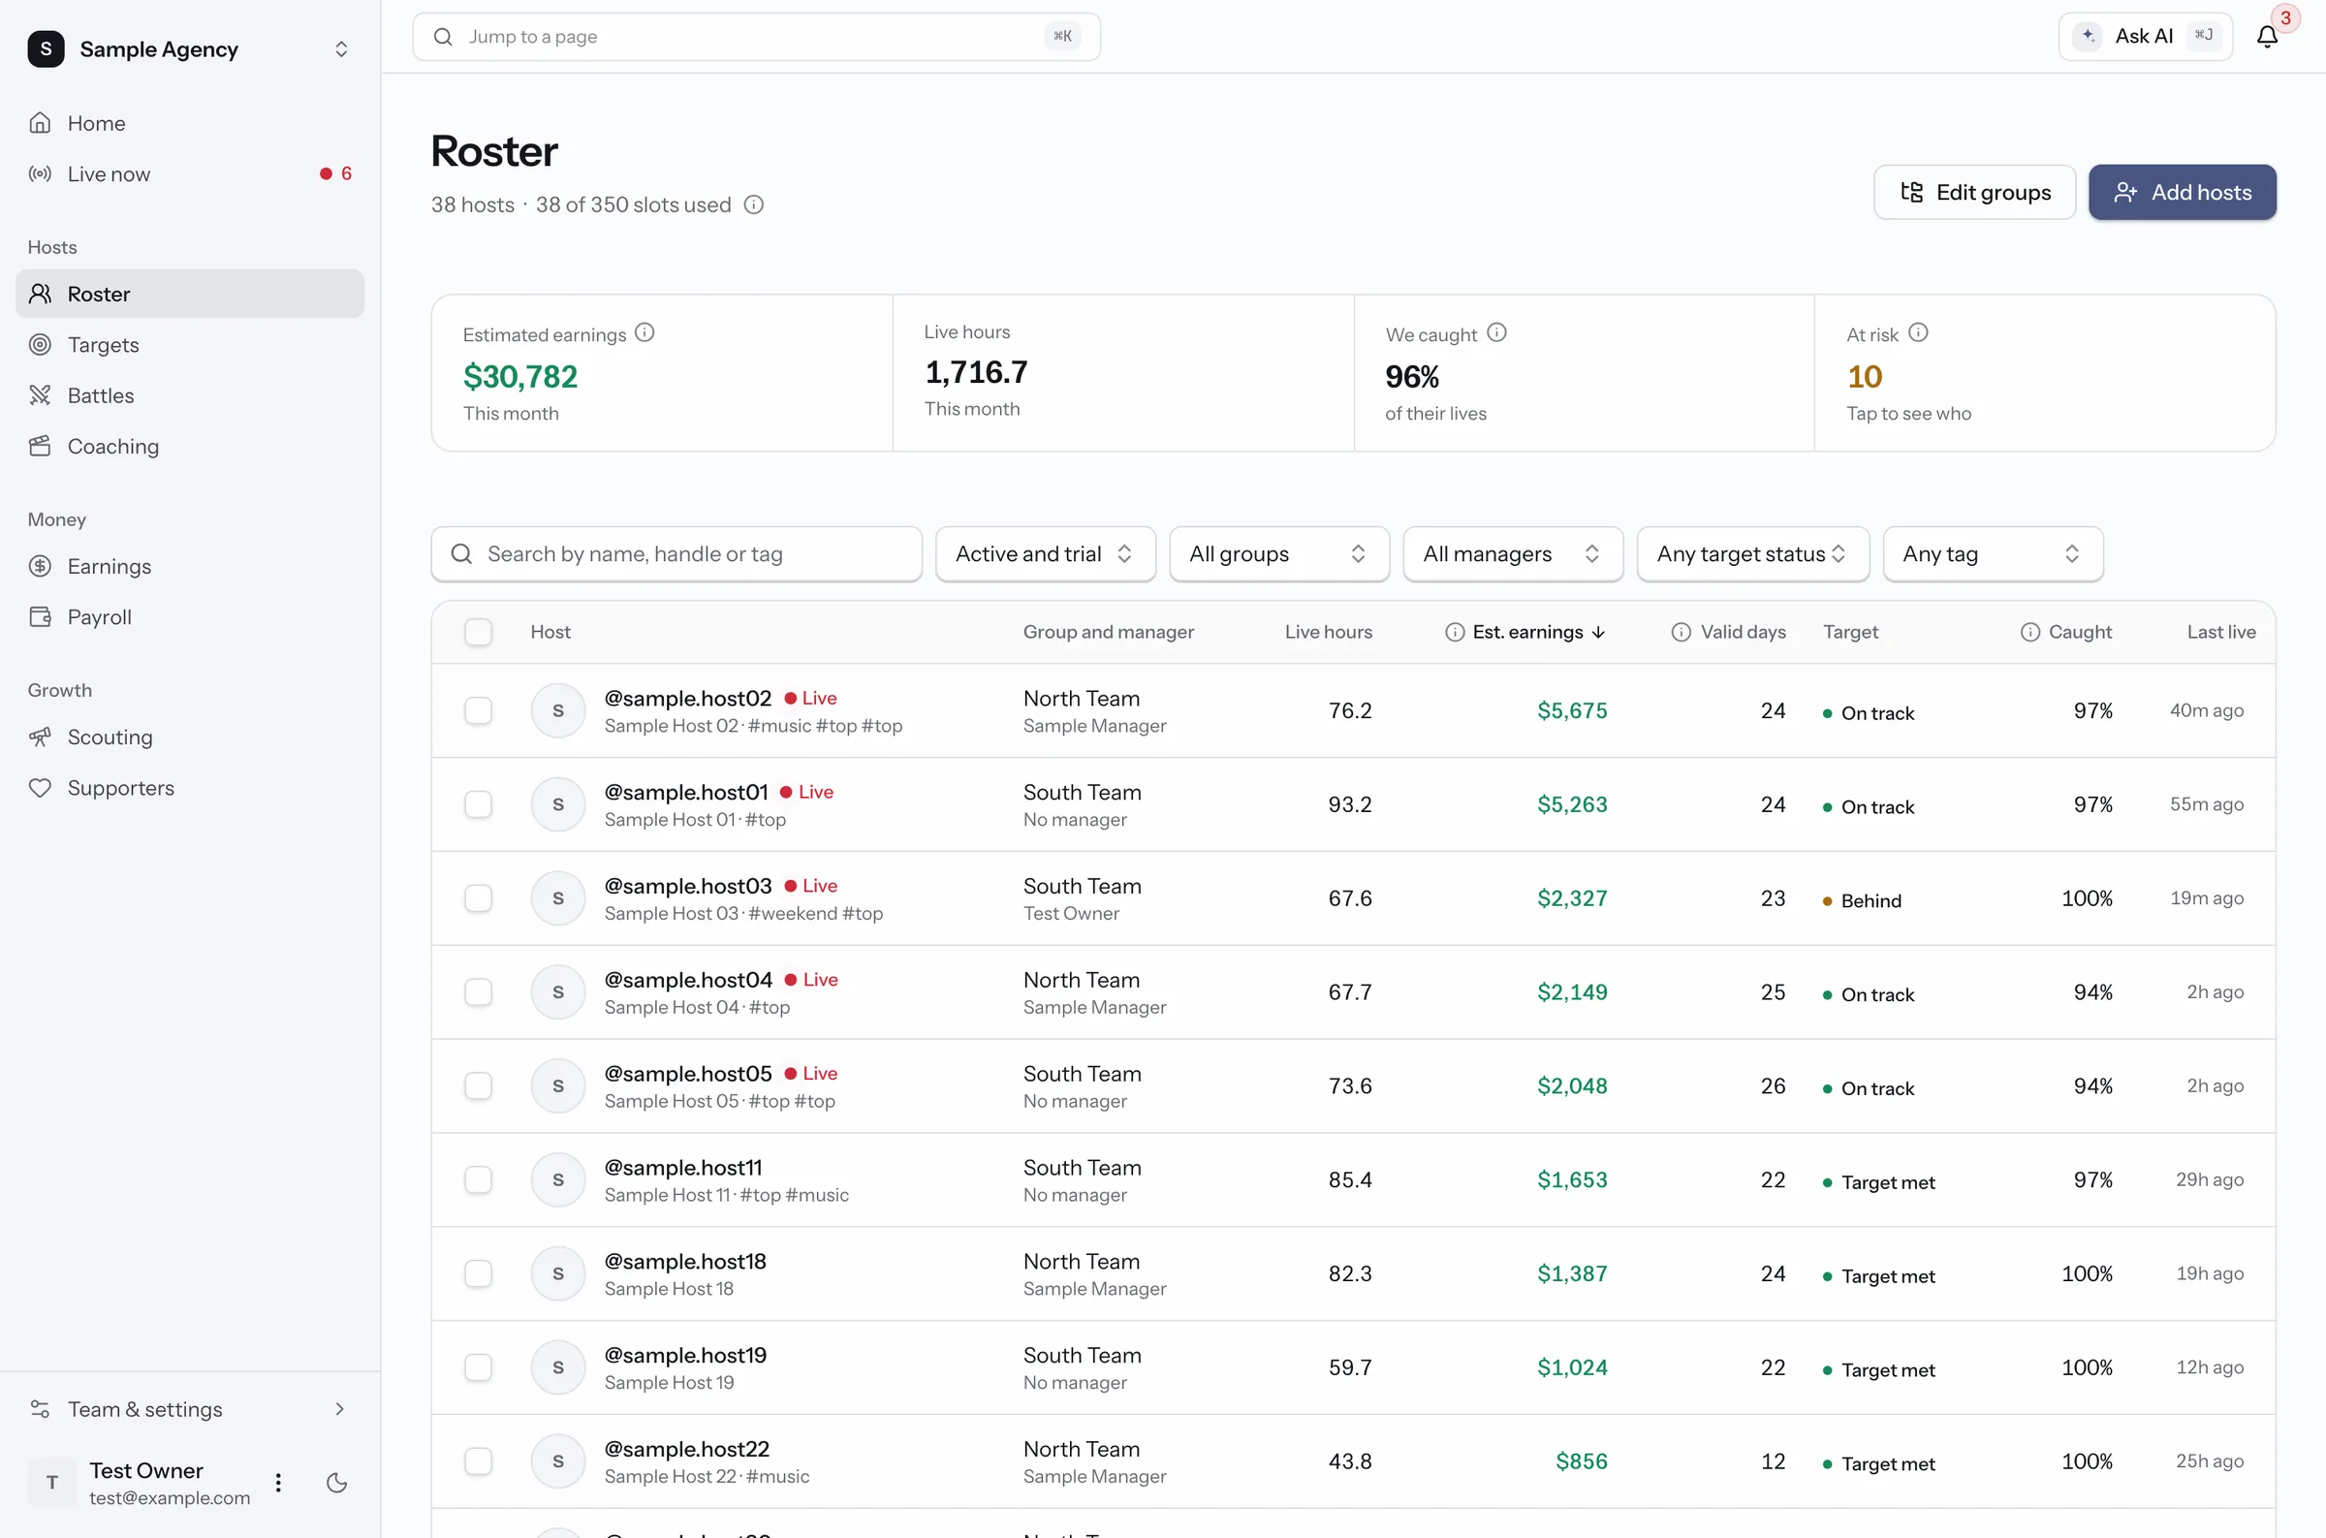2326x1538 pixels.
Task: Open the Any target status dropdown
Action: pyautogui.click(x=1753, y=554)
